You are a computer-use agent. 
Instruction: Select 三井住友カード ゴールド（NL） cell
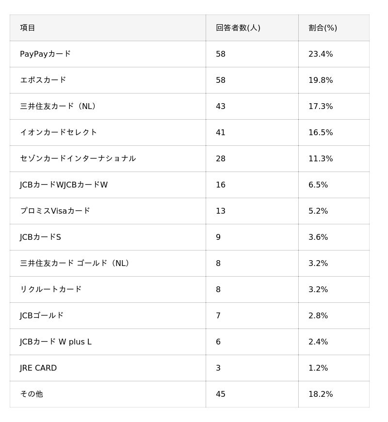[x=75, y=263]
